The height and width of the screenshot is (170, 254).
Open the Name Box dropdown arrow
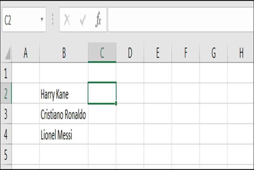pyautogui.click(x=42, y=19)
